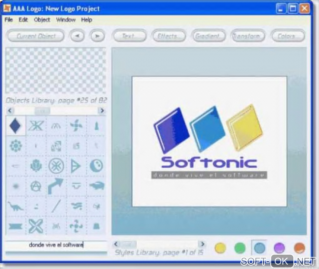Click the next object arrow button
Screen dimensions: 319x269
98,36
